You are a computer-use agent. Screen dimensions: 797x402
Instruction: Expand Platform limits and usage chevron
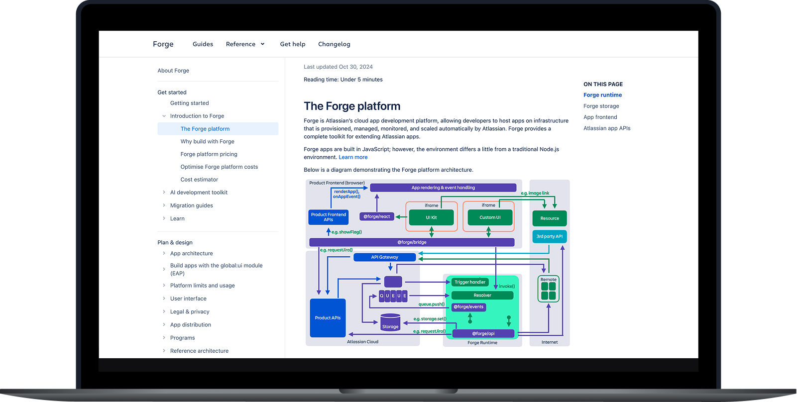(164, 286)
